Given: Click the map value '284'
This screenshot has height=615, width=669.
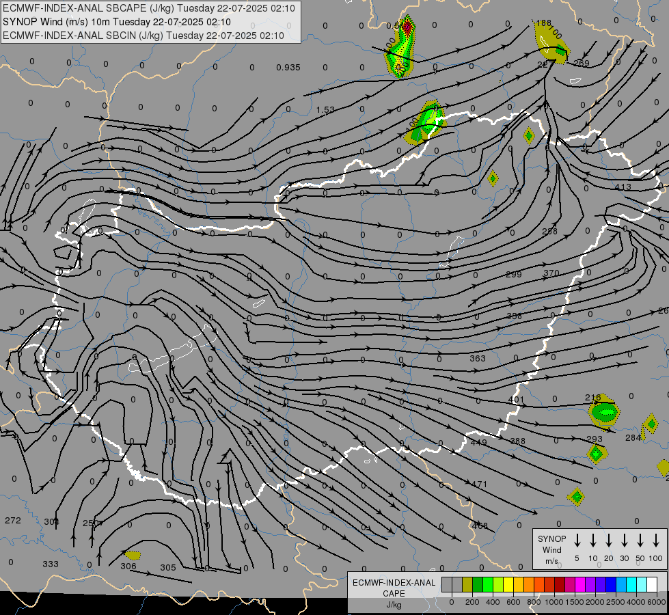Looking at the screenshot, I should [633, 437].
